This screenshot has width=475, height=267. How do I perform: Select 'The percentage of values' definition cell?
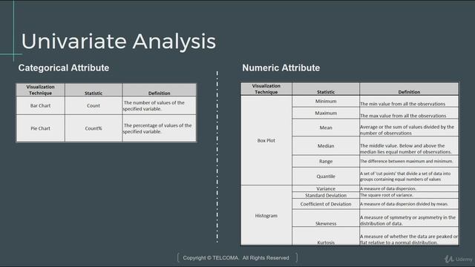tap(160, 128)
